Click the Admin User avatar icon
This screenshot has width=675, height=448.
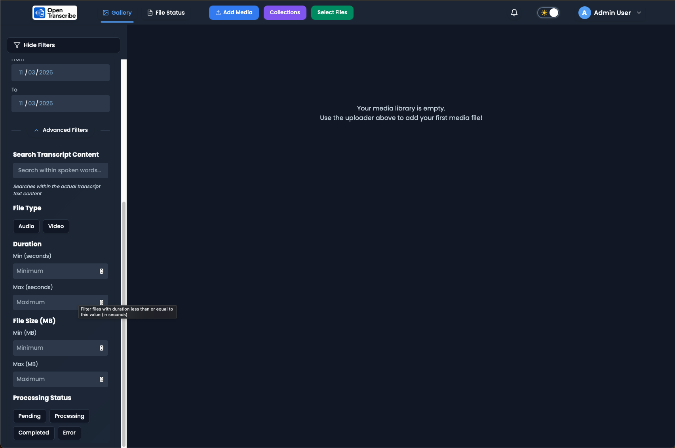click(584, 13)
